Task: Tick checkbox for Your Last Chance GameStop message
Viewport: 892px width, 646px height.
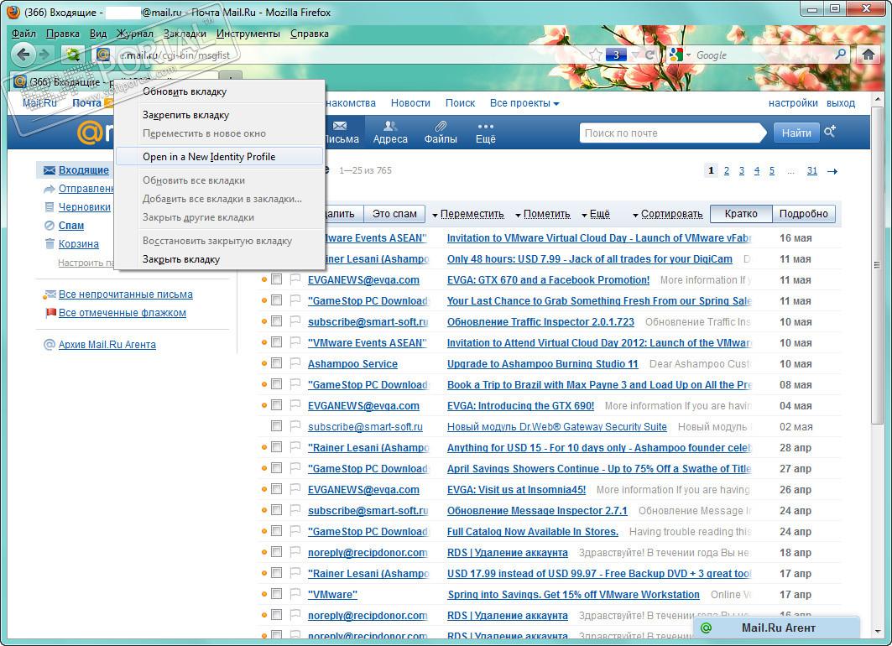Action: point(276,300)
